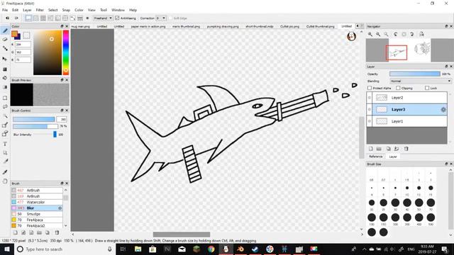Flip the view in Navigator

421,34
